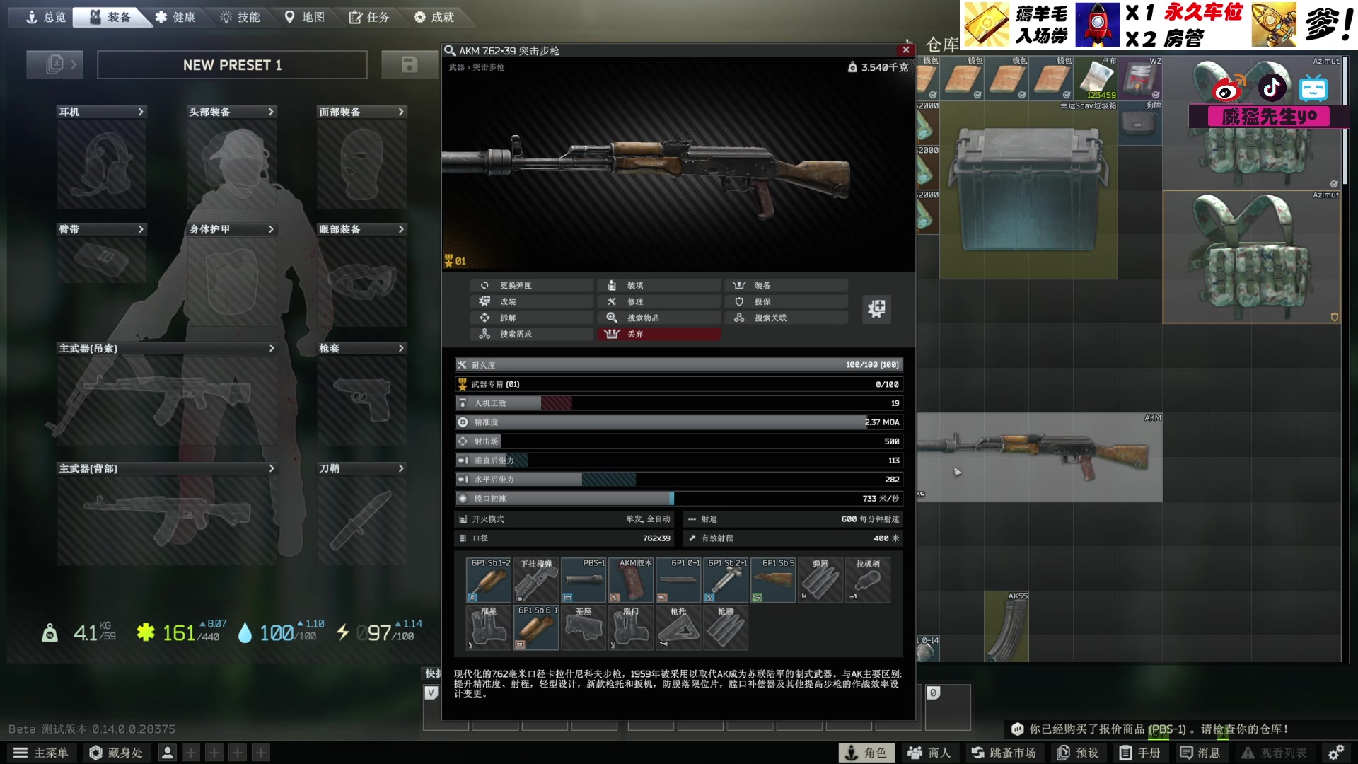Expand the 面部装备 face cover slot

tap(362, 112)
